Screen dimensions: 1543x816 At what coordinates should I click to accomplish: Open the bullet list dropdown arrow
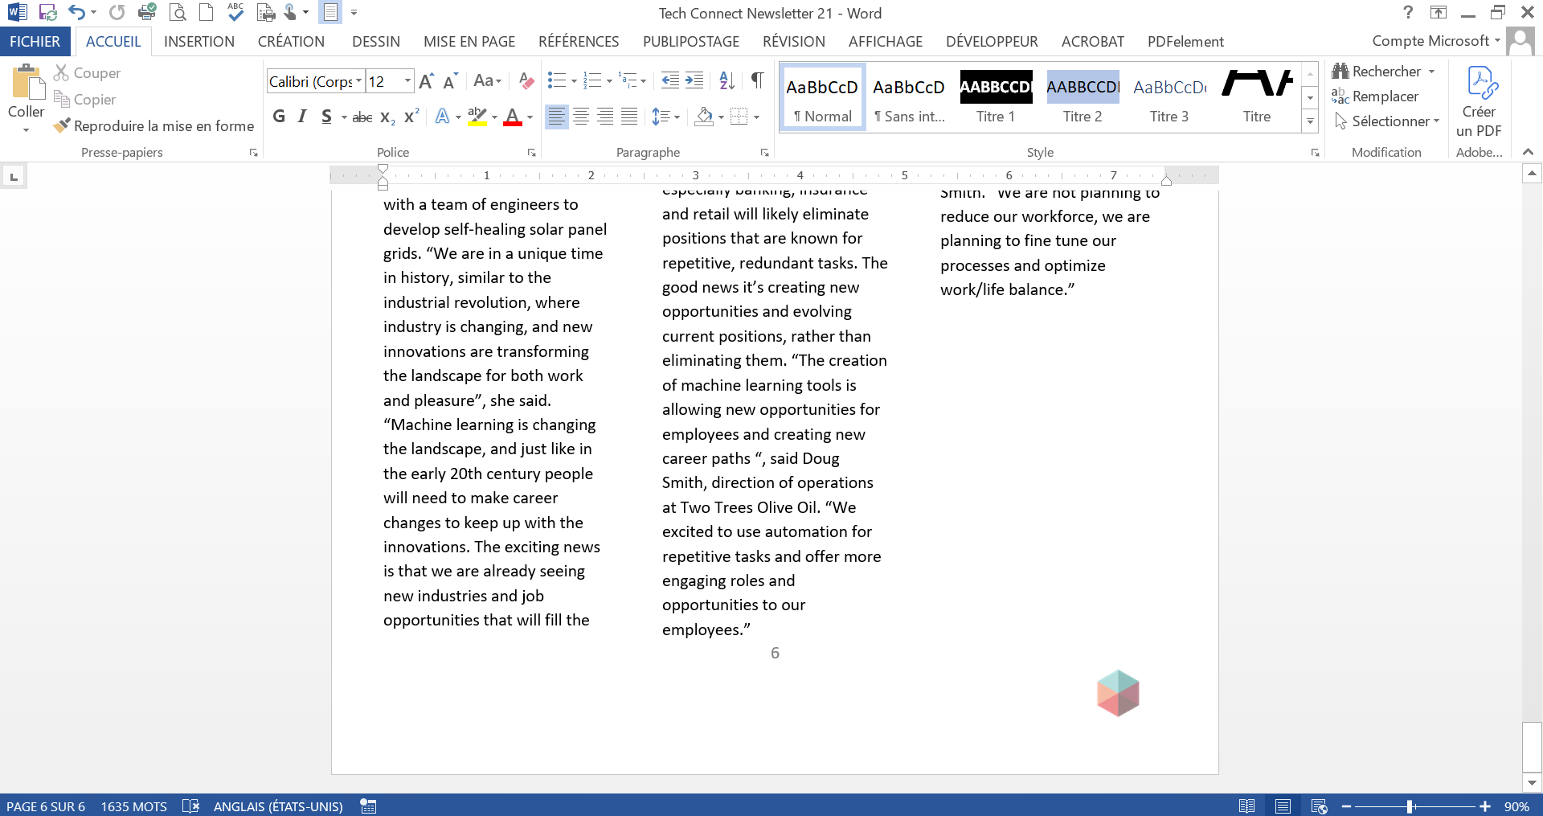click(574, 81)
